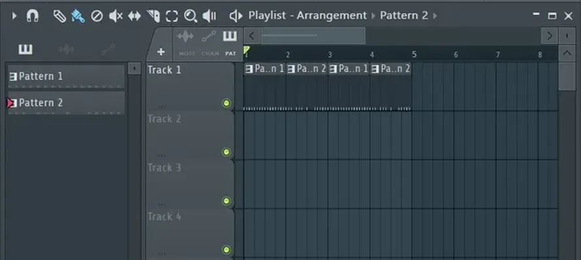The width and height of the screenshot is (581, 260).
Task: Select the Delete tool
Action: point(97,16)
